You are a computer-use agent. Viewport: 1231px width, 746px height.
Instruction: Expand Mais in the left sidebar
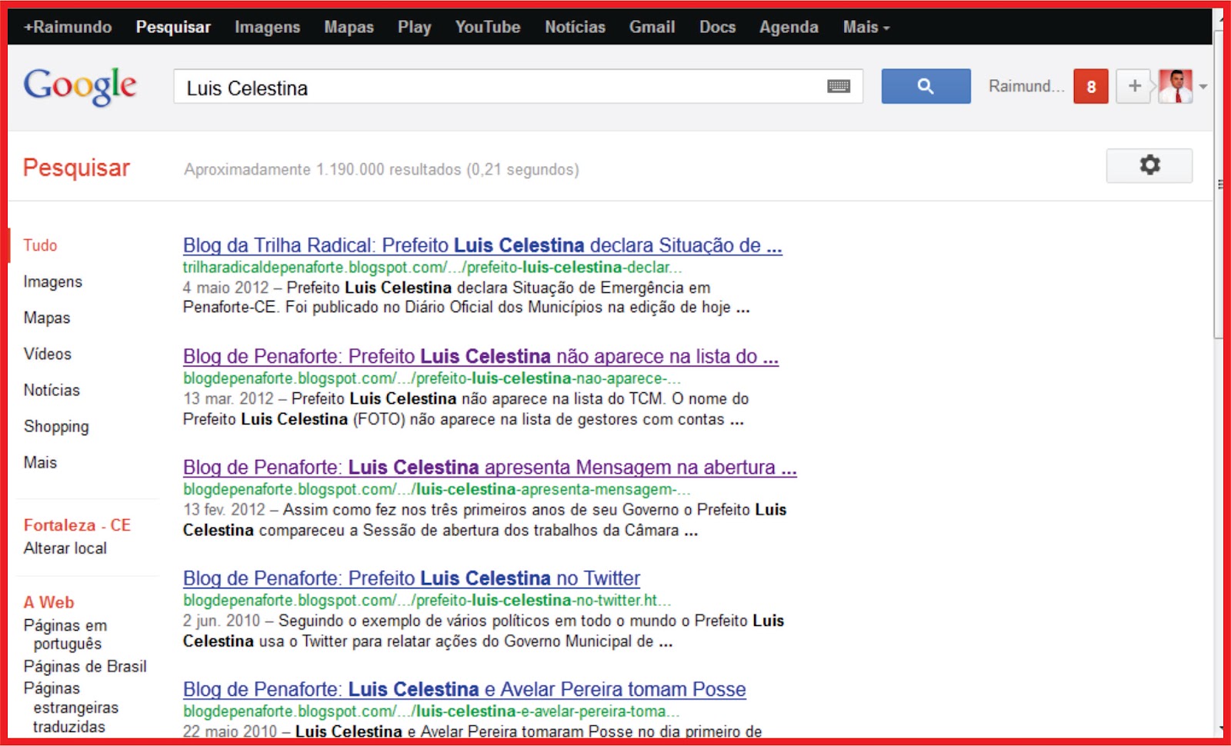[40, 462]
